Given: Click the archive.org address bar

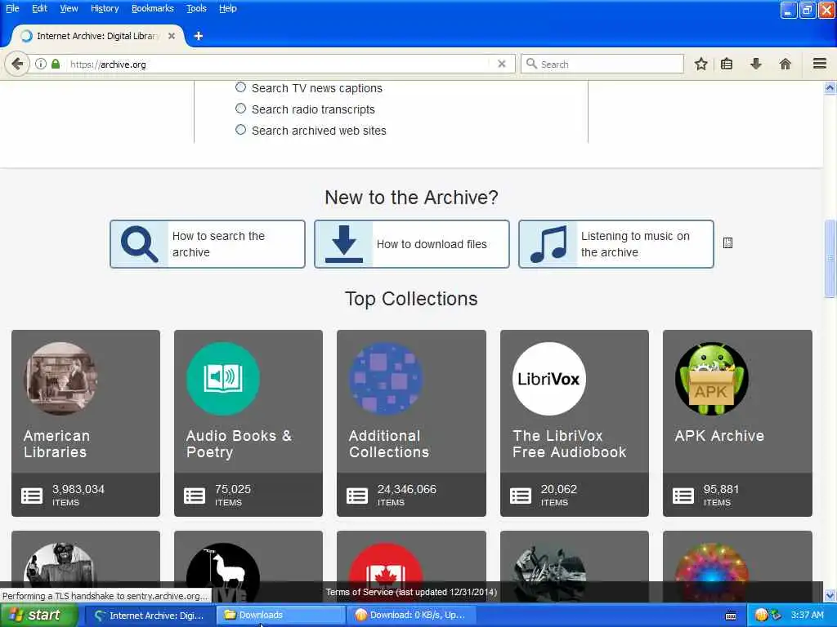Looking at the screenshot, I should (x=278, y=64).
